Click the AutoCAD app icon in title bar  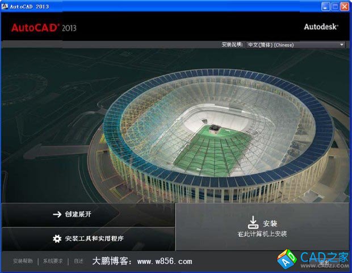point(5,6)
